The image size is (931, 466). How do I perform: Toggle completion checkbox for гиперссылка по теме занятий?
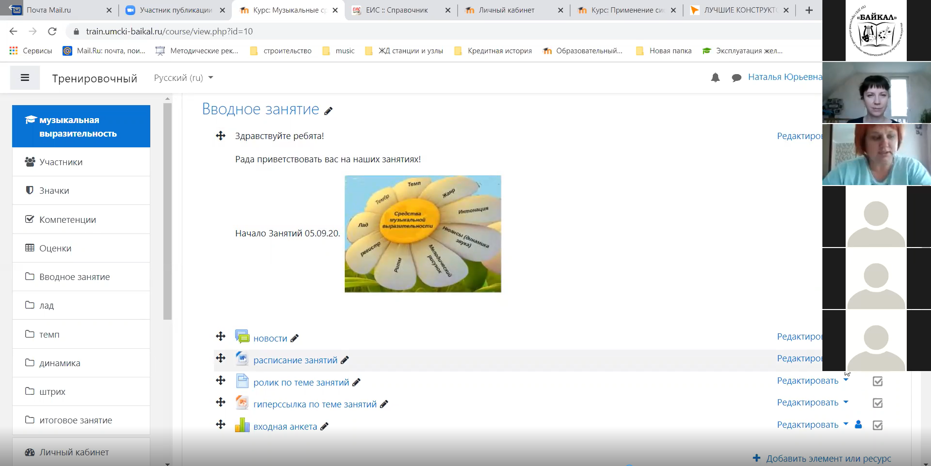tap(877, 403)
